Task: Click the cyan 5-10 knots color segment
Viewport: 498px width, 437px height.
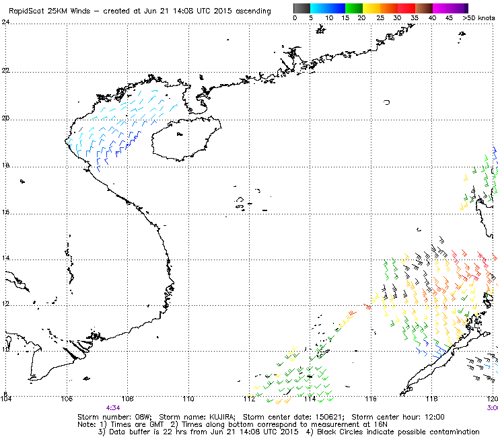Action: (319, 8)
